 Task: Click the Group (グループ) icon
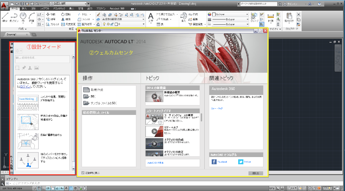point(254,18)
